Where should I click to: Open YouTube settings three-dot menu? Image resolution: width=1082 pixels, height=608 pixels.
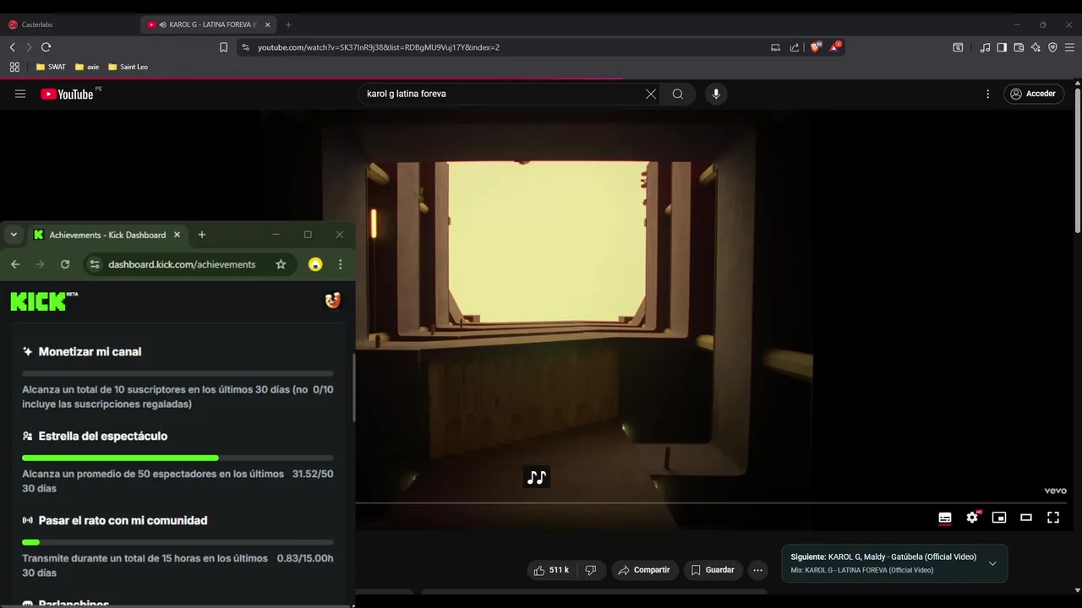987,94
